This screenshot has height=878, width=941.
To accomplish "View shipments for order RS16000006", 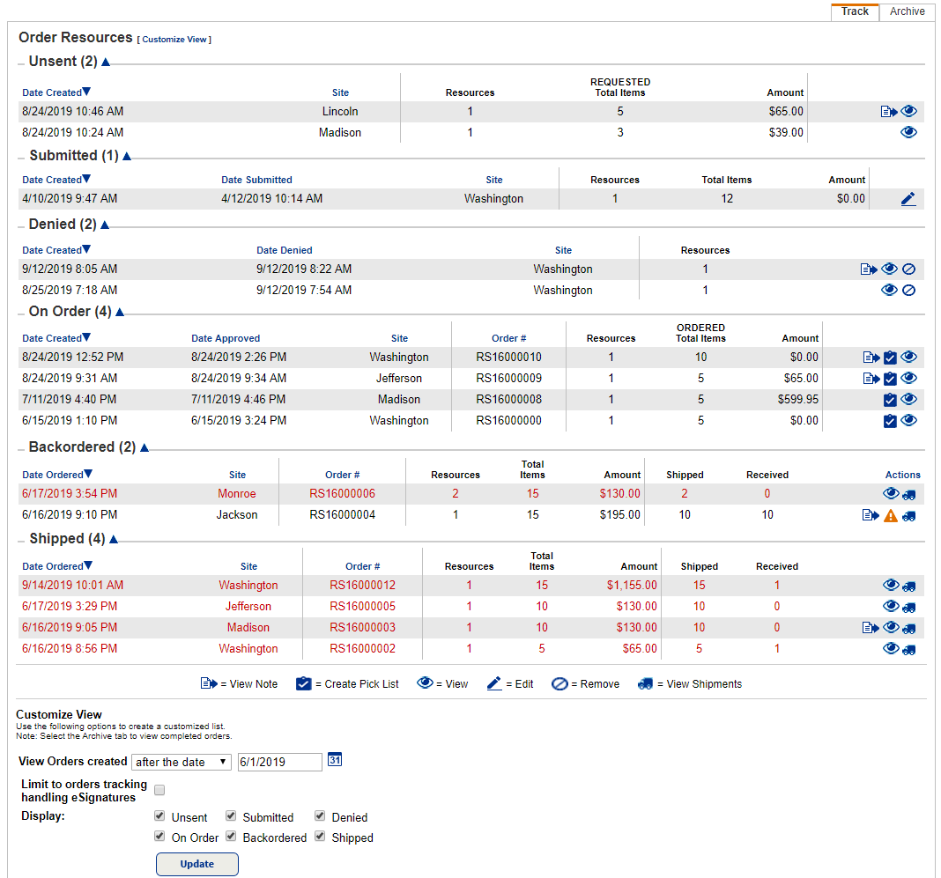I will (909, 494).
